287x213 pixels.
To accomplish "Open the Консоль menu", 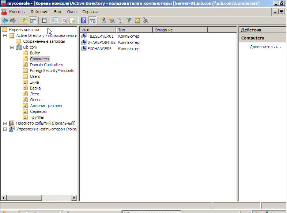I will [x=17, y=12].
